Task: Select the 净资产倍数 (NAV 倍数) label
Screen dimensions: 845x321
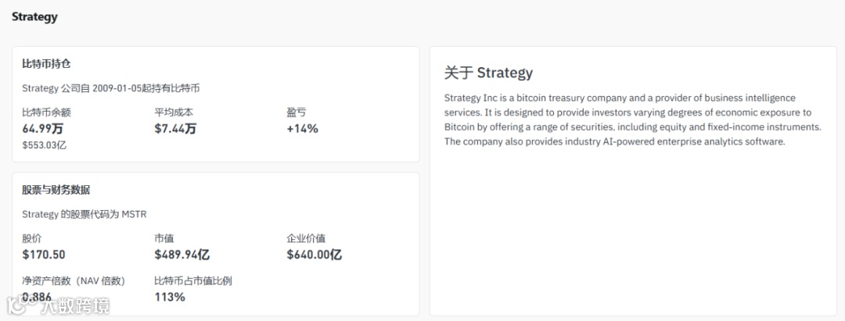Action: pos(74,280)
